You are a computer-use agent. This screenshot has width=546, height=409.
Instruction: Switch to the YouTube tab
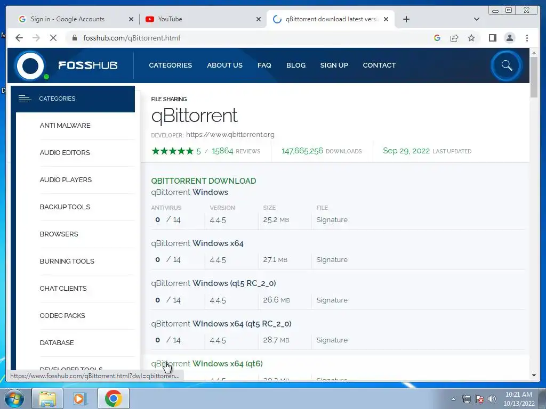click(x=203, y=19)
